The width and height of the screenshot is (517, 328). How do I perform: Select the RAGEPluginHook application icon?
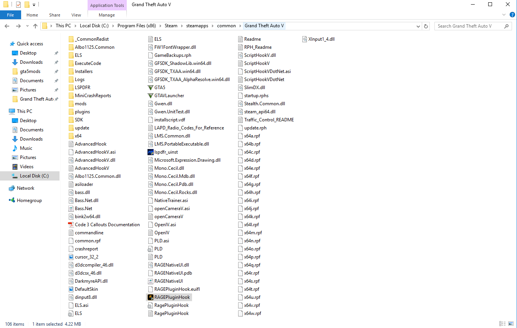[151, 297]
